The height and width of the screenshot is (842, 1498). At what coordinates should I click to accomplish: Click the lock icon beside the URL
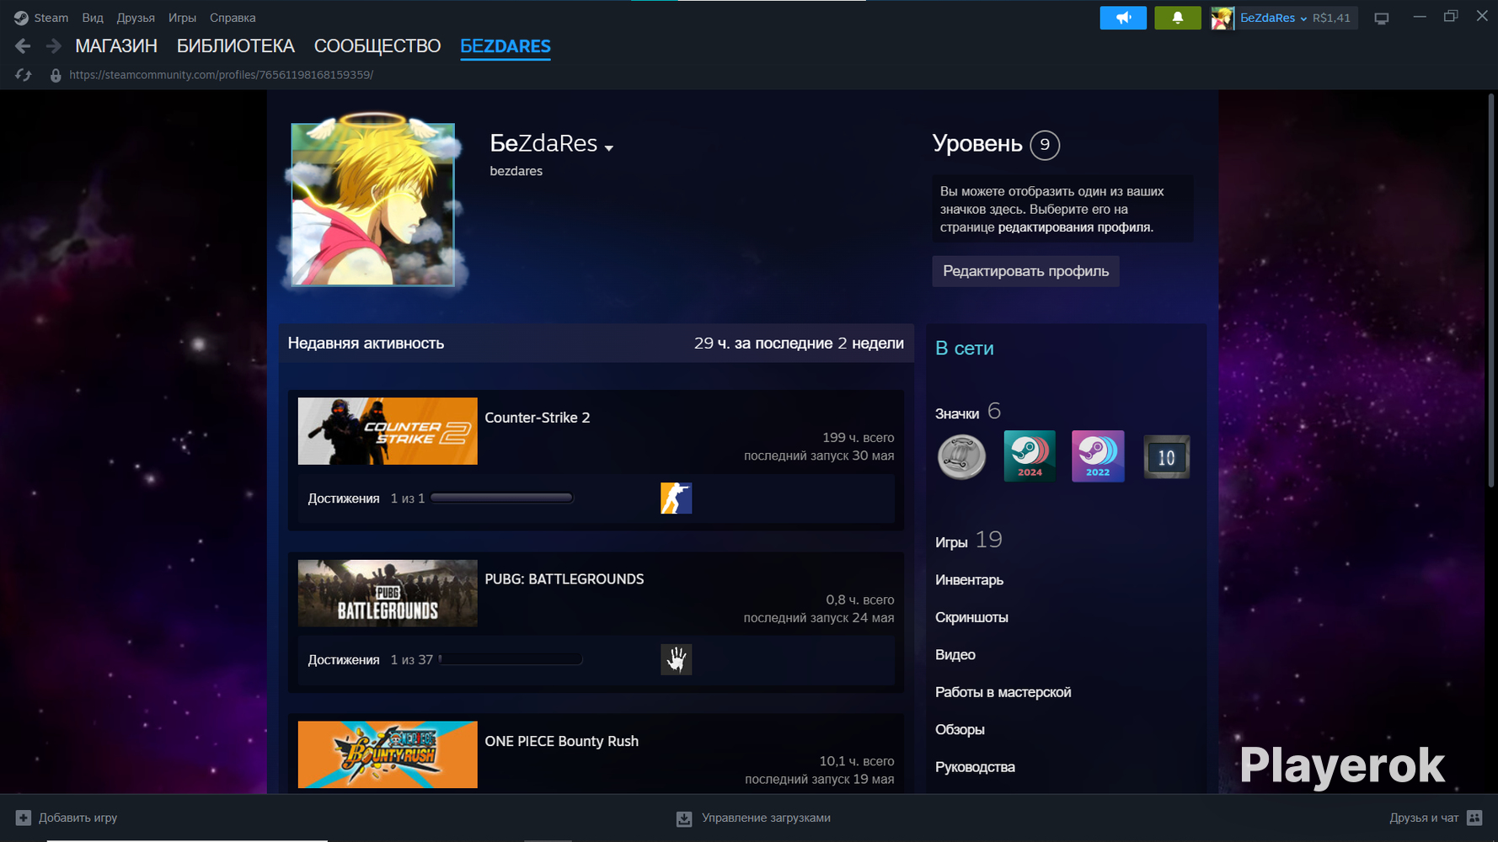click(x=56, y=75)
